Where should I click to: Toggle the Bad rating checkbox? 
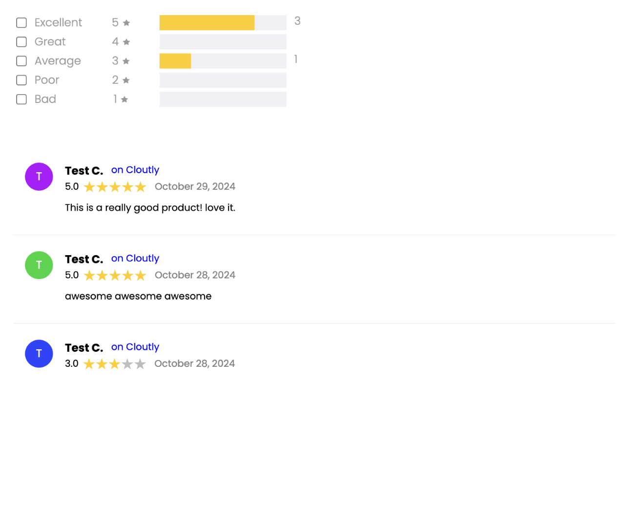pos(21,100)
